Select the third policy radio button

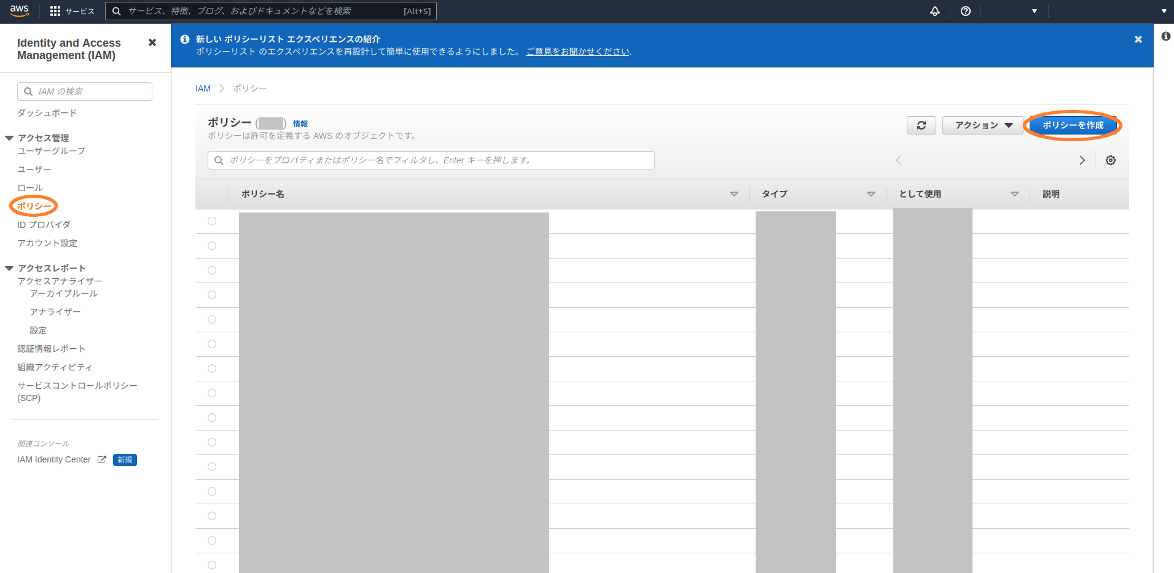[x=212, y=270]
